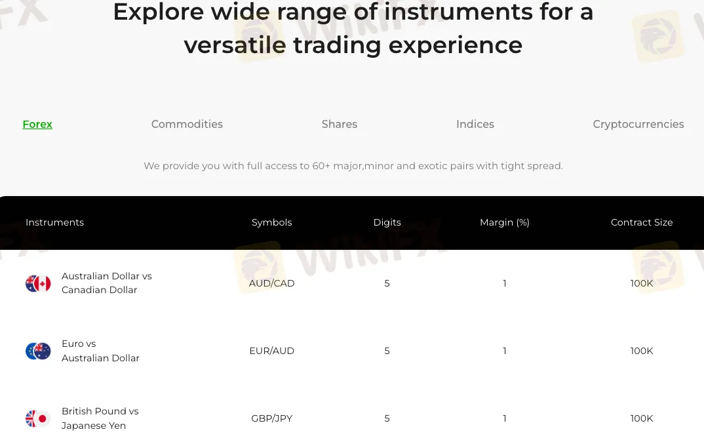Click the GBP/JPY flag pair icon
This screenshot has width=704, height=440.
pos(38,418)
